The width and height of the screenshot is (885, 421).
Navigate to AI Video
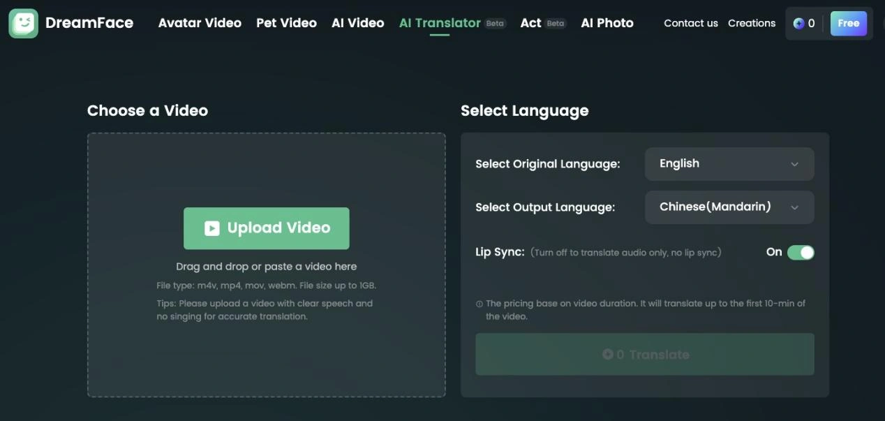(x=357, y=22)
